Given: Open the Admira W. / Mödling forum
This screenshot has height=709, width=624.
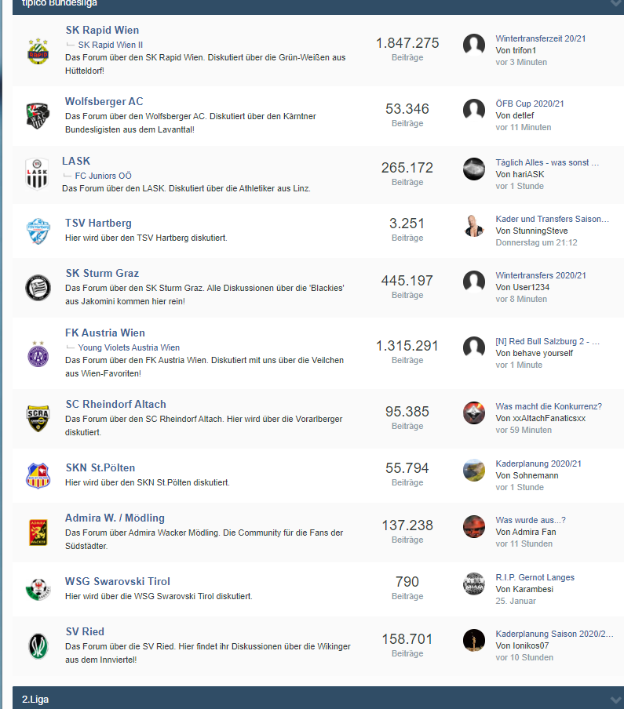Looking at the screenshot, I should (x=115, y=518).
